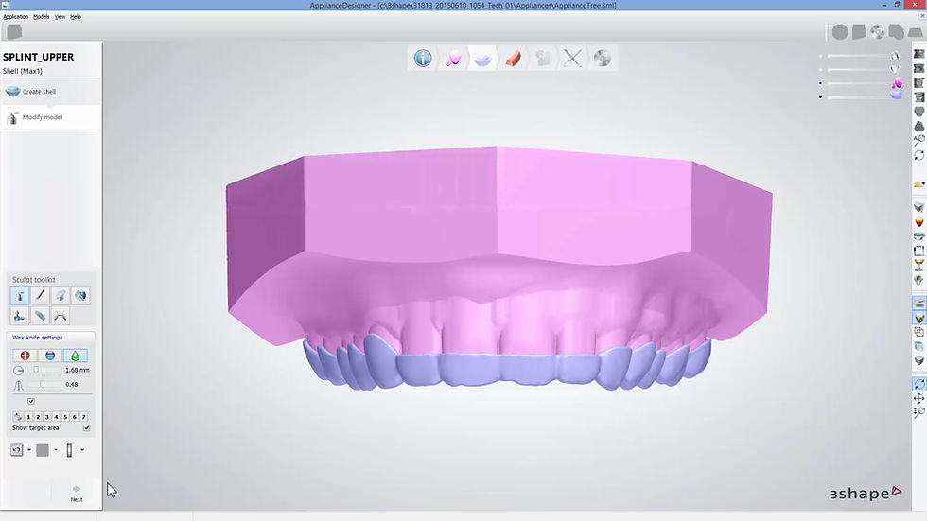Viewport: 927px width, 521px height.
Task: Open the vertical bar tool dropdown arrow
Action: [82, 450]
